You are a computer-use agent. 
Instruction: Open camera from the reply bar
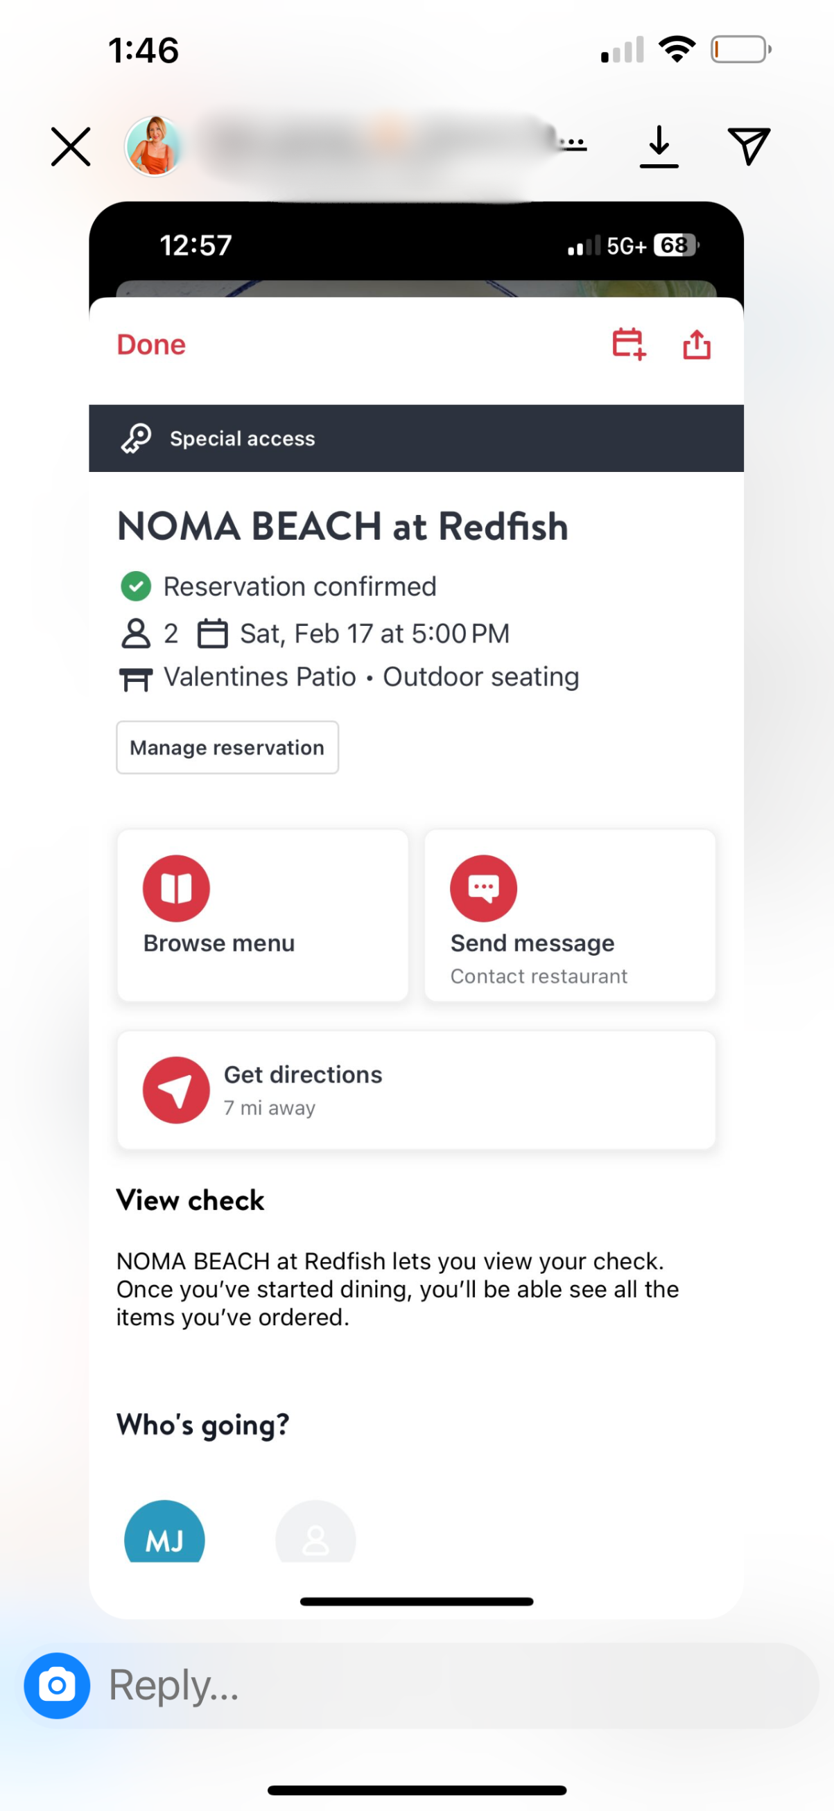(57, 1685)
